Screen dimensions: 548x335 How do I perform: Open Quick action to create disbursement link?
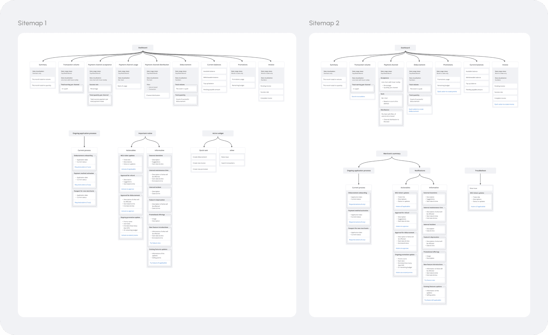point(416,110)
